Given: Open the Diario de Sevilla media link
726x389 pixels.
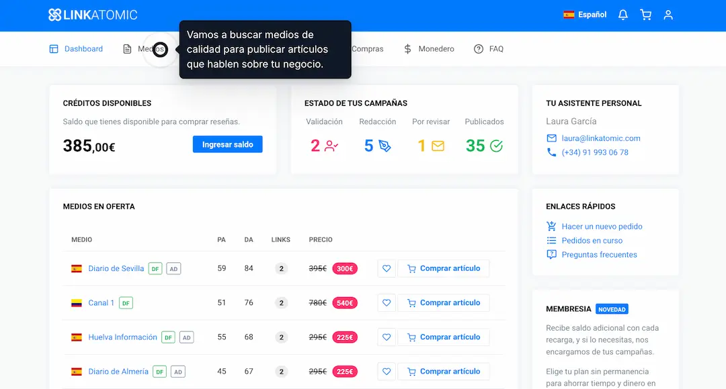Looking at the screenshot, I should tap(116, 268).
